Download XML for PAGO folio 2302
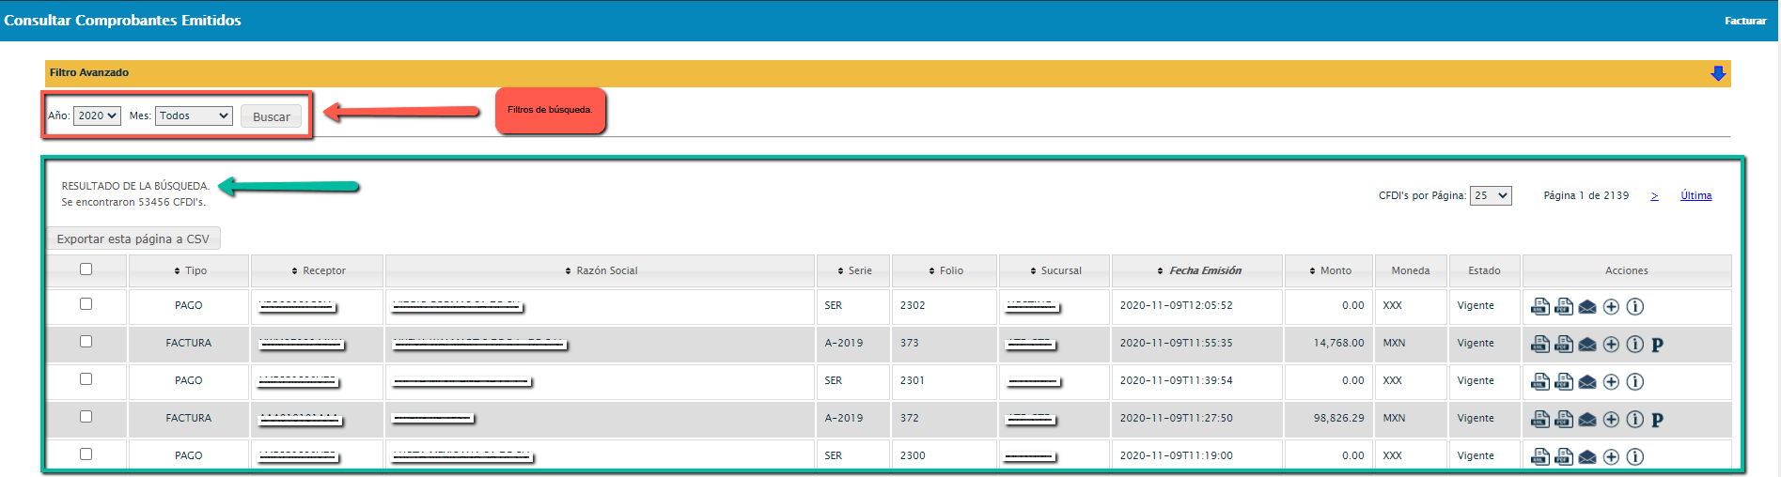The image size is (1781, 477). (1540, 306)
